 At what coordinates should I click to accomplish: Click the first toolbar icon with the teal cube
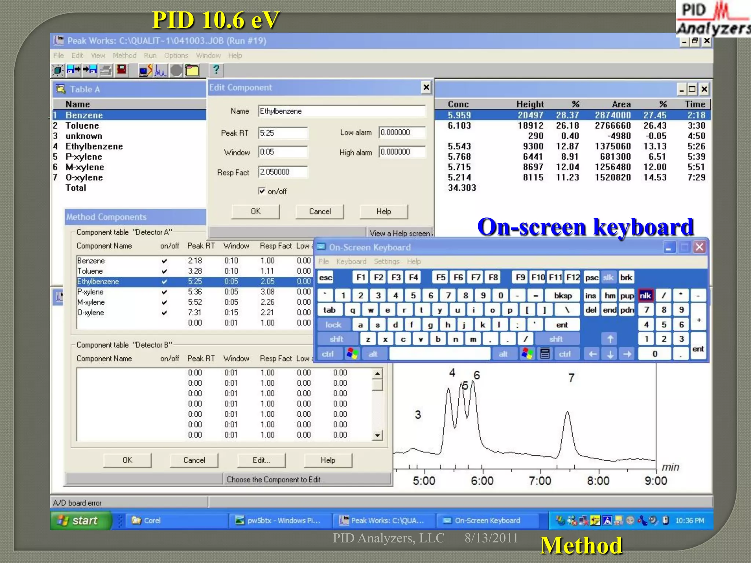[58, 70]
